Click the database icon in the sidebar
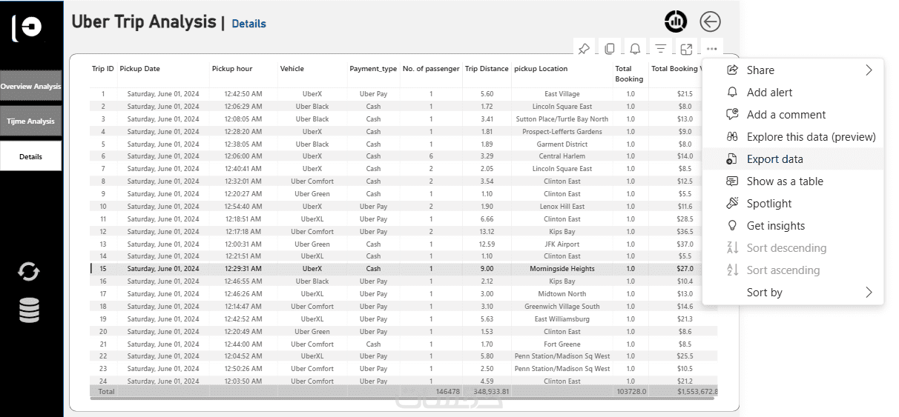899x417 pixels. pos(29,310)
